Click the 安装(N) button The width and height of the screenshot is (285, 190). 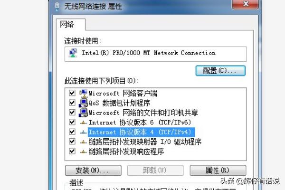coord(93,171)
